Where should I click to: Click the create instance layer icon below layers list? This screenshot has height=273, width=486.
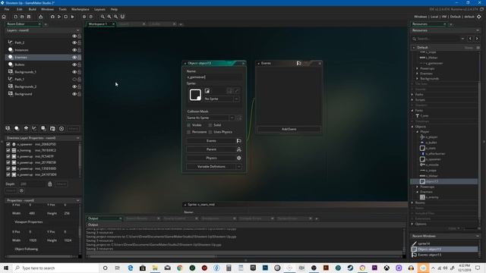[x=17, y=128]
